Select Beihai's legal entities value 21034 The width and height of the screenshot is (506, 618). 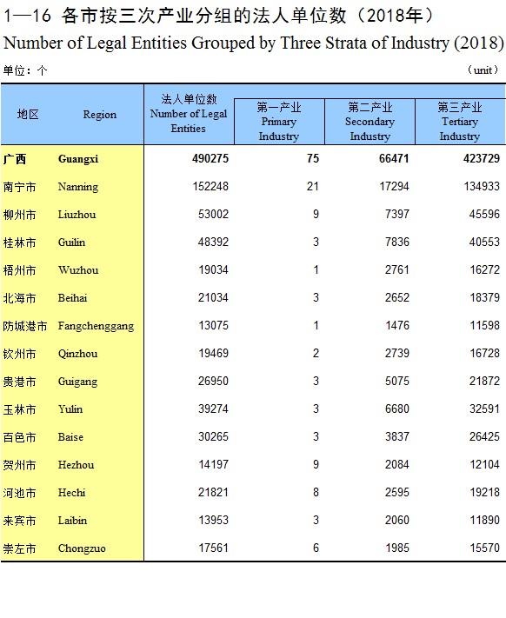[x=213, y=297]
